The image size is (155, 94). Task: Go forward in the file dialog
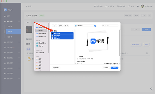pos(56,26)
